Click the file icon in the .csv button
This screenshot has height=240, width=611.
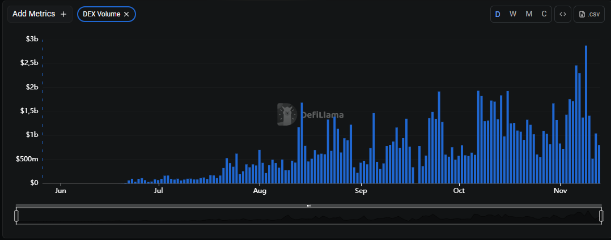(582, 14)
